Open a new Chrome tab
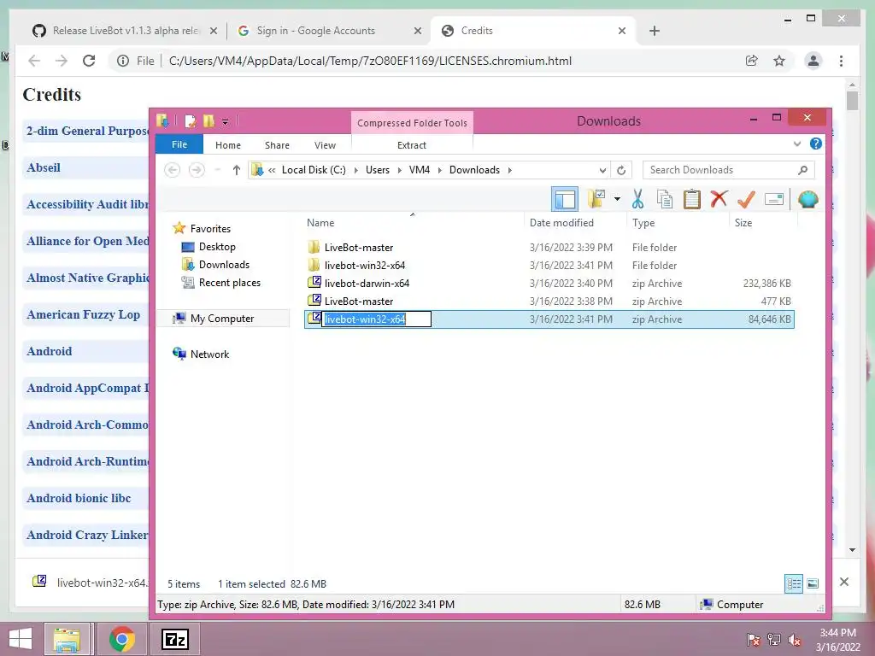 click(x=654, y=31)
